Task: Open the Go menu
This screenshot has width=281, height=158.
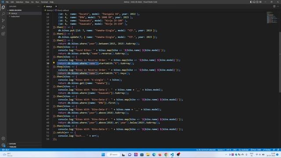Action: coord(32,2)
